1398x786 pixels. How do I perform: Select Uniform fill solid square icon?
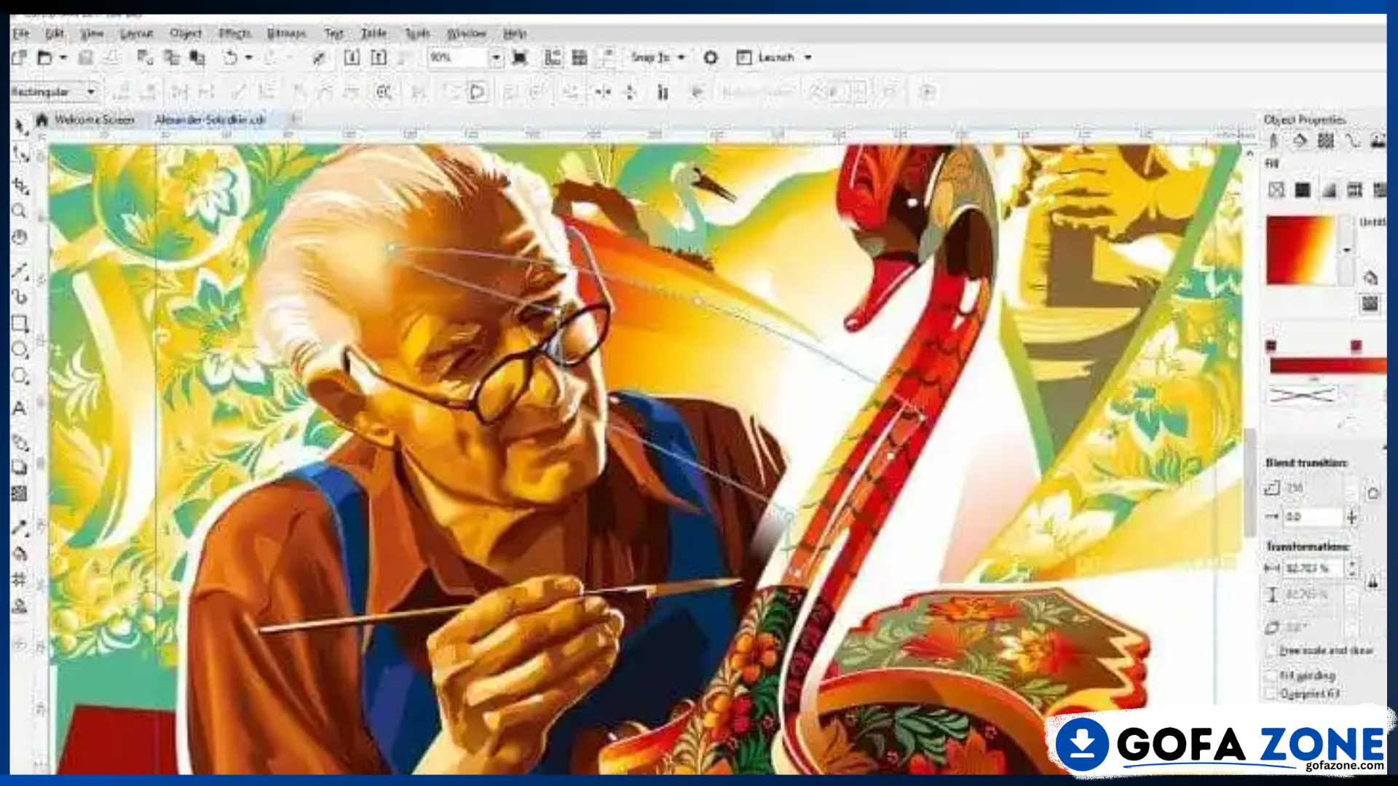[1303, 190]
